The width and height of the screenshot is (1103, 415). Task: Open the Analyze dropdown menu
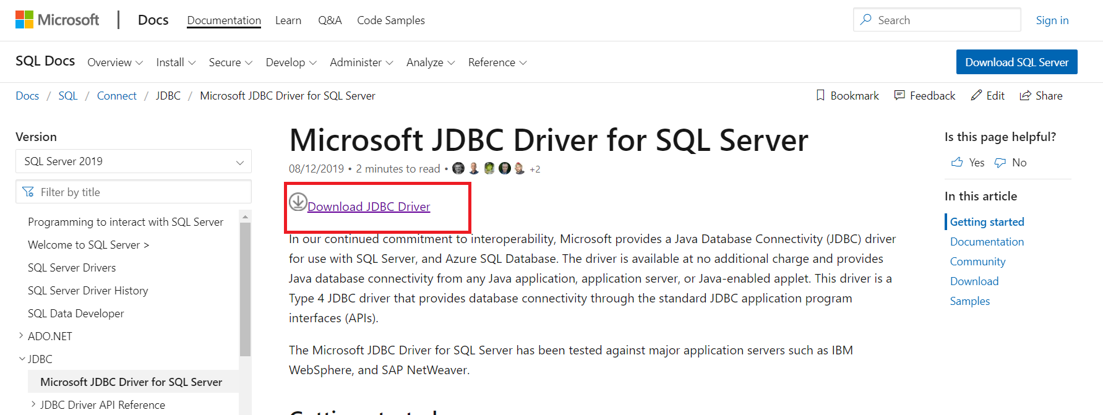point(431,62)
